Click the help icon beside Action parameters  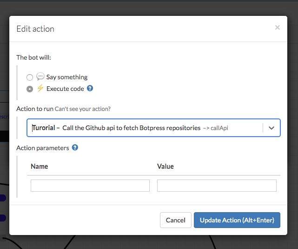click(75, 148)
